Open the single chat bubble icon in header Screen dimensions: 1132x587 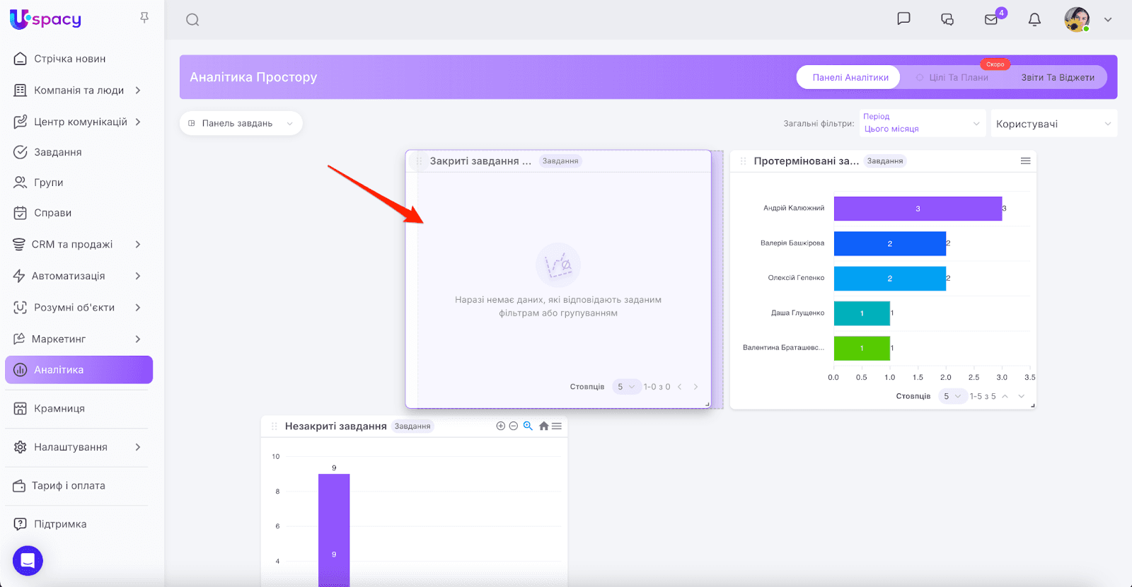pos(903,19)
